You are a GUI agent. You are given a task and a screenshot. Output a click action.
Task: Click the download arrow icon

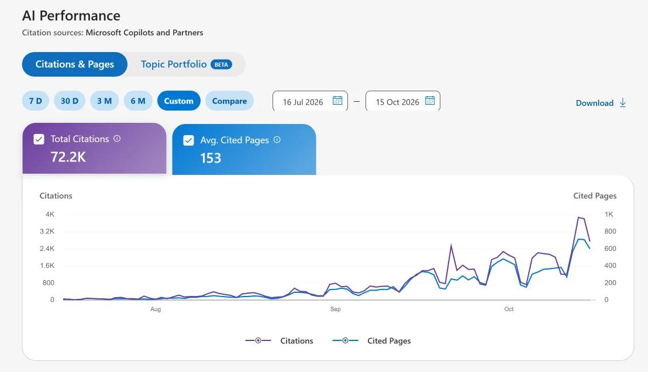[623, 103]
